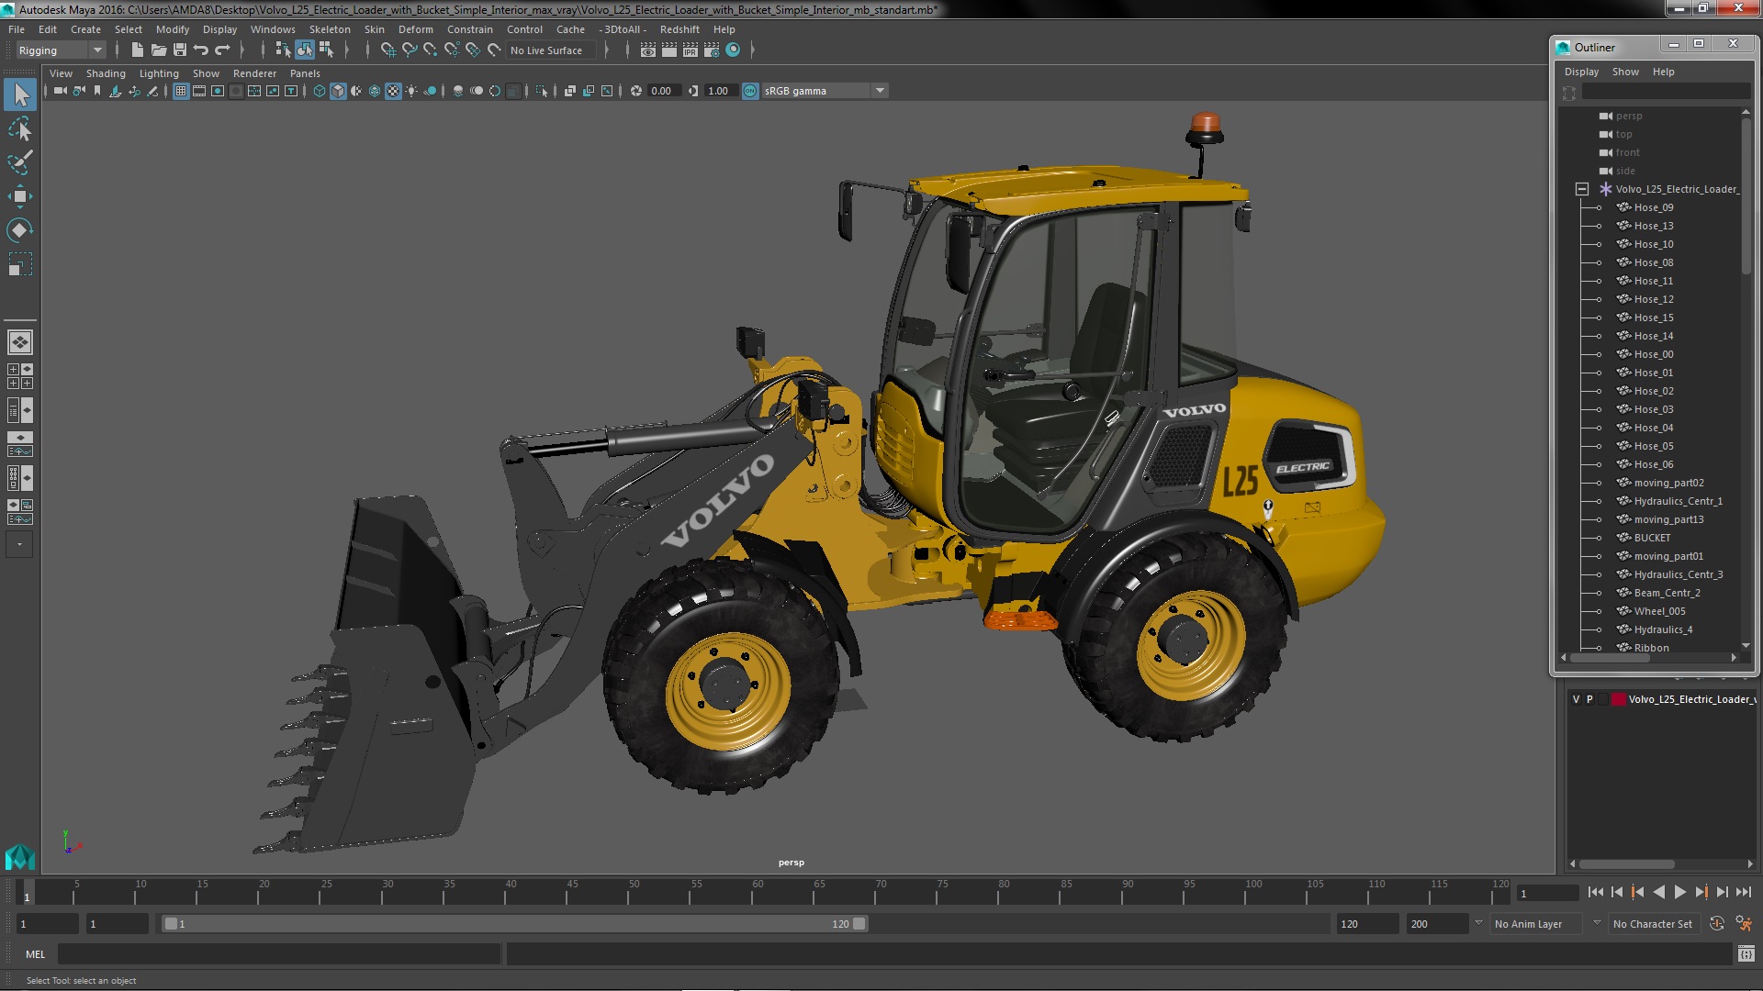Open the Rigging menu set dropdown

(x=61, y=50)
